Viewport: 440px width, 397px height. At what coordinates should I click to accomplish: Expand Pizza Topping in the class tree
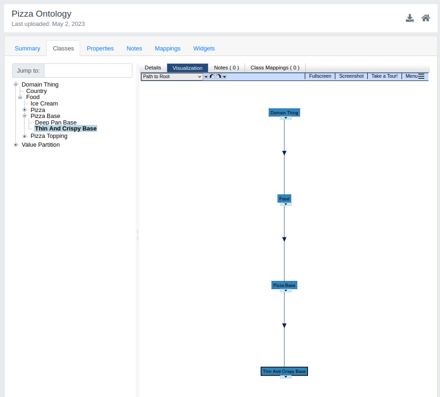25,136
